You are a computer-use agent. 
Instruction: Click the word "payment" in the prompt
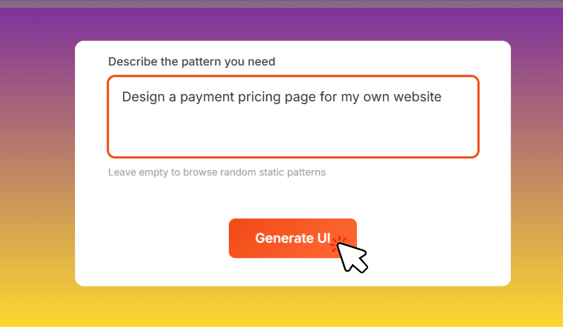(x=207, y=97)
